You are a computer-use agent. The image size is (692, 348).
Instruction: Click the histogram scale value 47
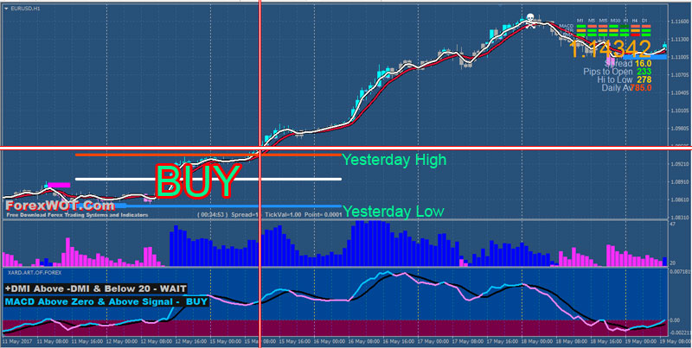pos(673,225)
